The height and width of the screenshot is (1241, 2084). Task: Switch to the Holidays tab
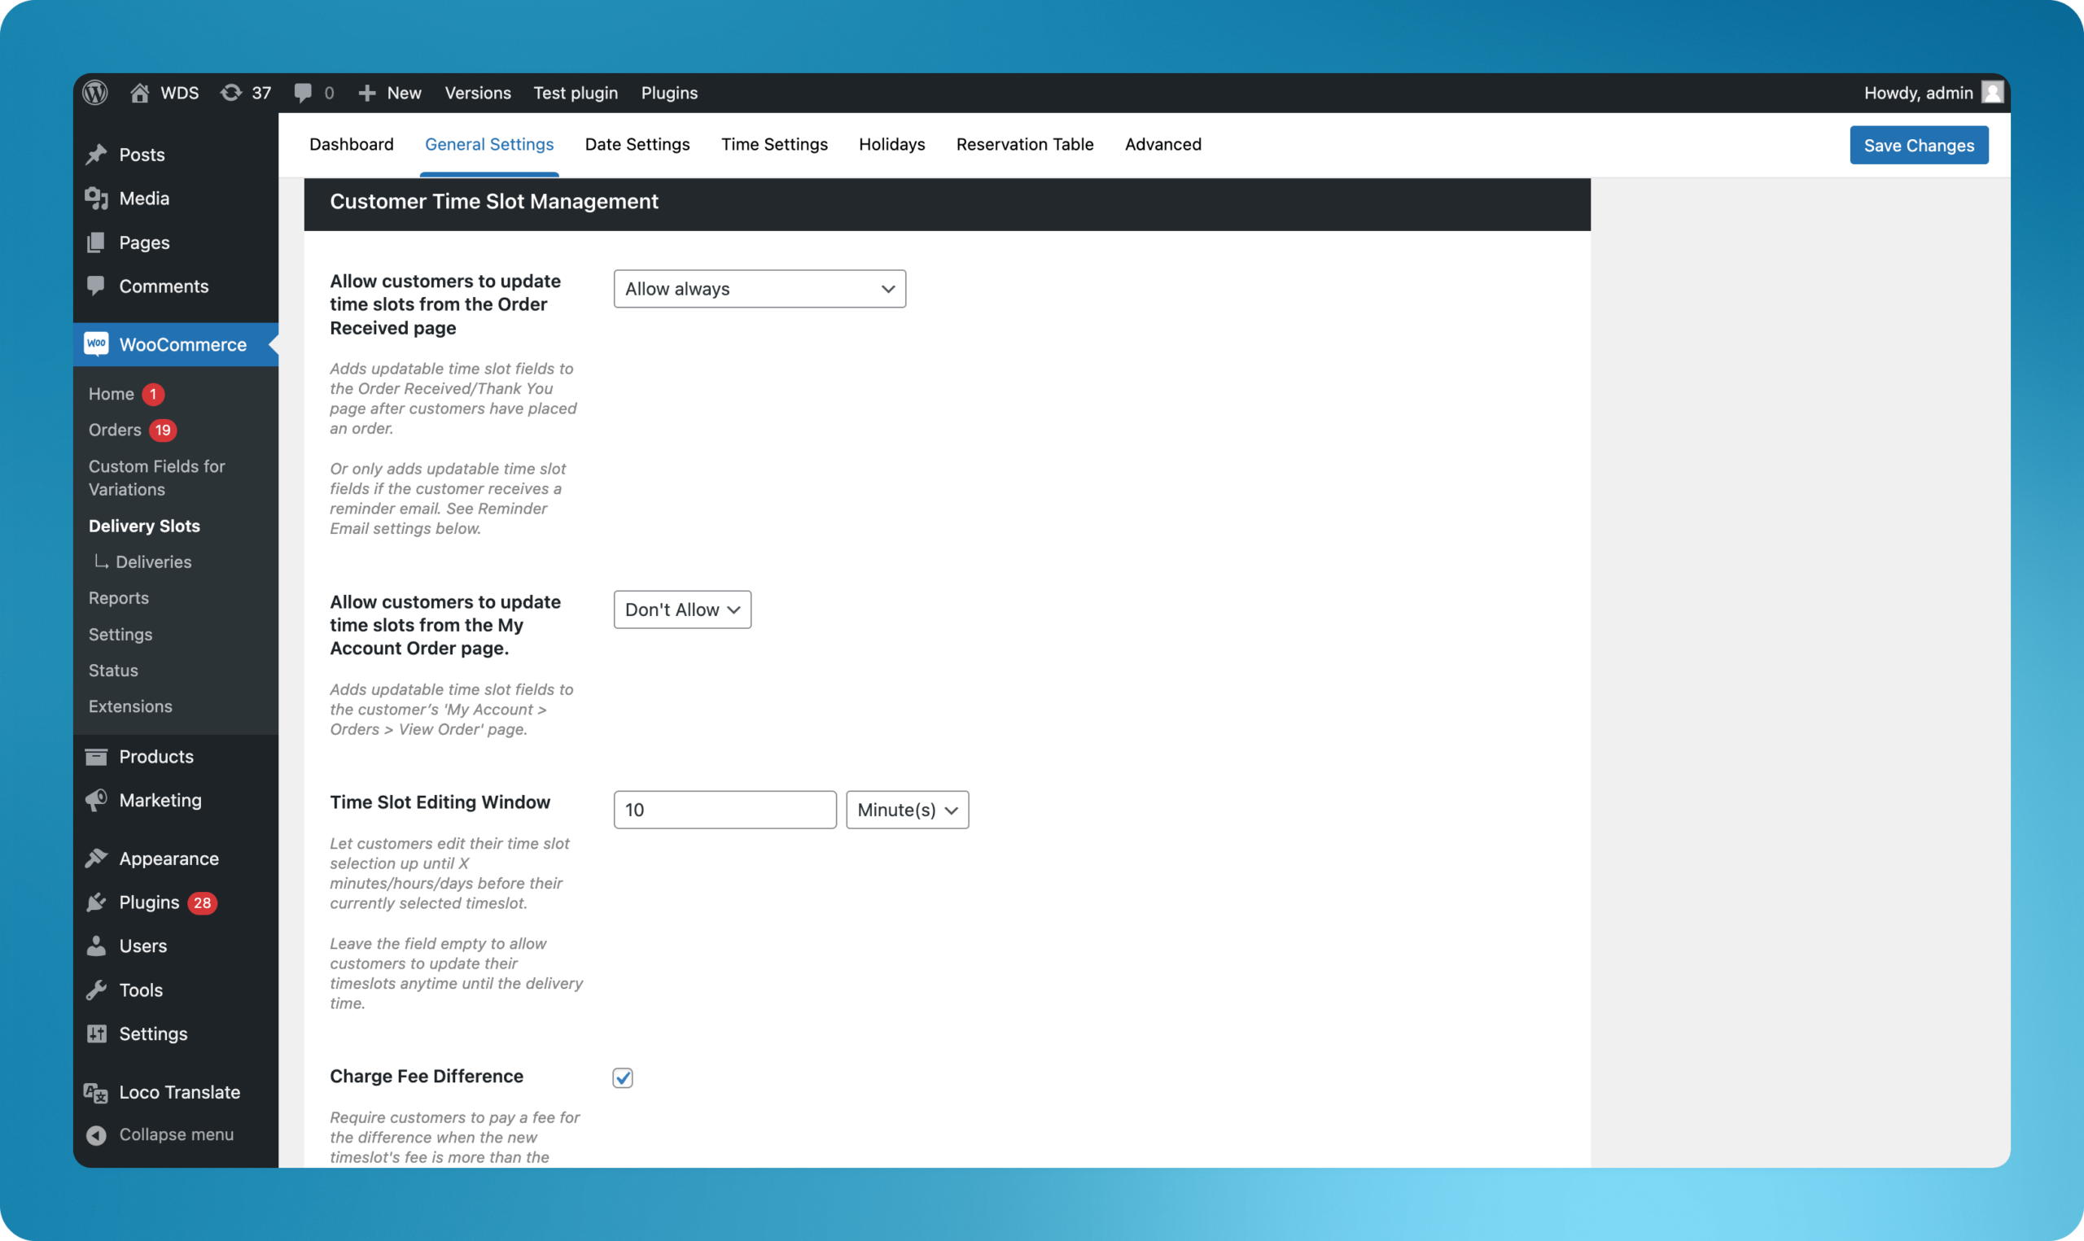coord(891,144)
